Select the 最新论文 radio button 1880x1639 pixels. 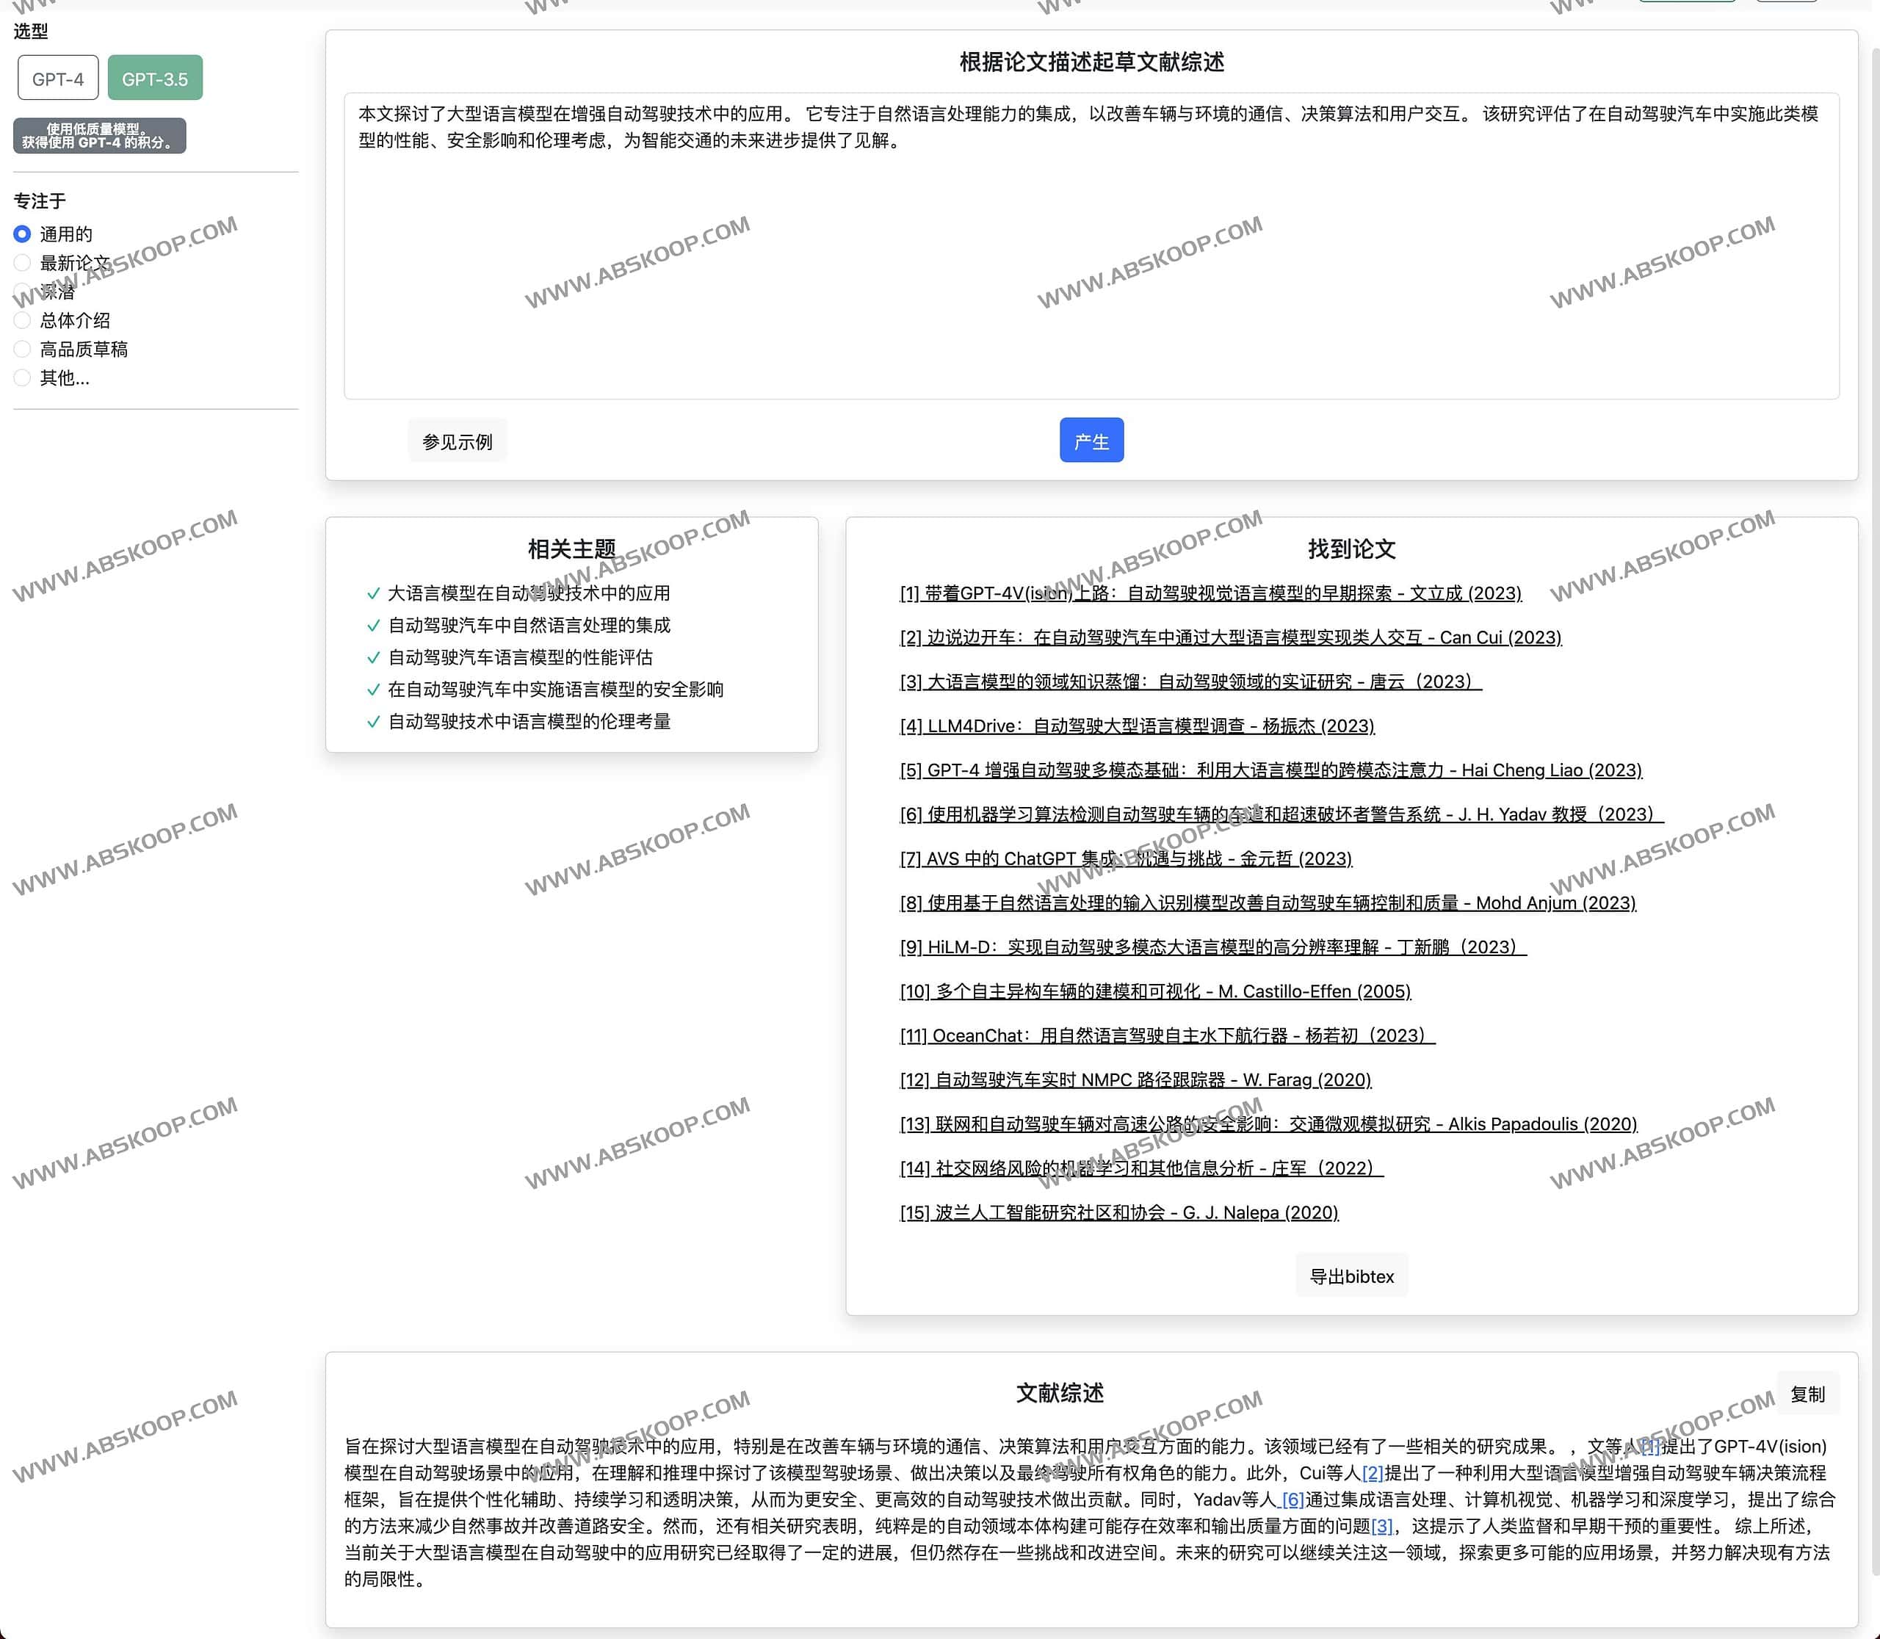point(23,262)
